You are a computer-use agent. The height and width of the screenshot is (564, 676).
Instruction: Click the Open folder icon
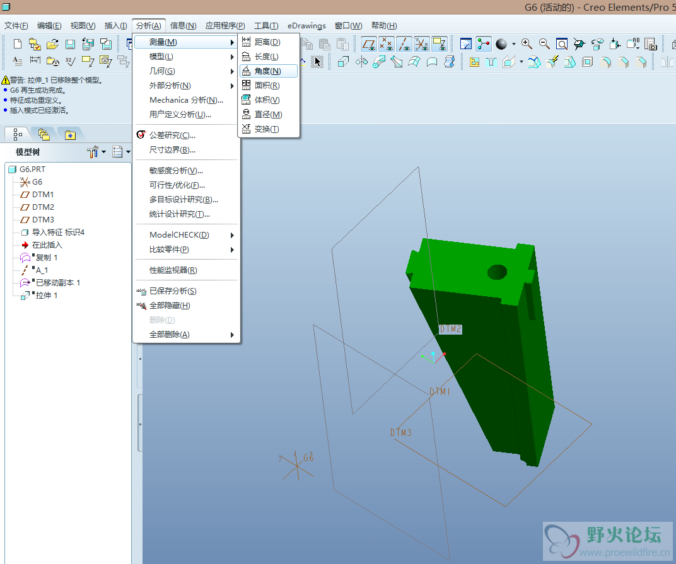click(x=53, y=44)
